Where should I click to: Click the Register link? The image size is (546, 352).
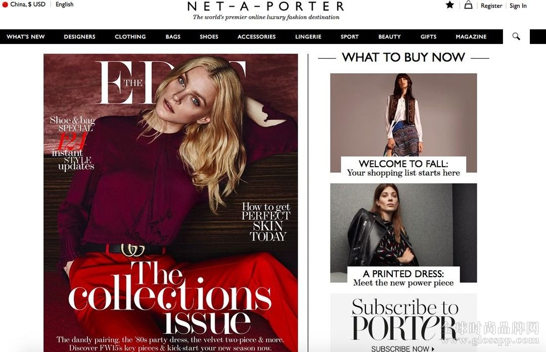[x=491, y=6]
